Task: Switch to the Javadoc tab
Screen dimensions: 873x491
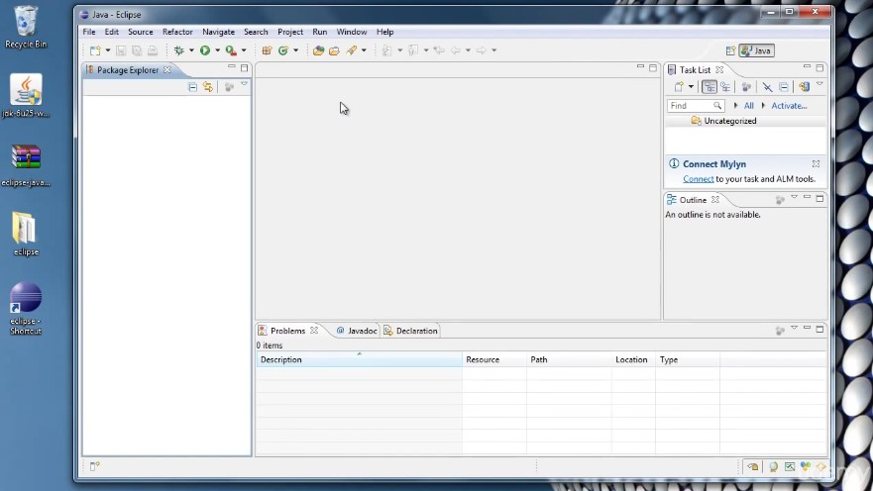Action: [361, 331]
